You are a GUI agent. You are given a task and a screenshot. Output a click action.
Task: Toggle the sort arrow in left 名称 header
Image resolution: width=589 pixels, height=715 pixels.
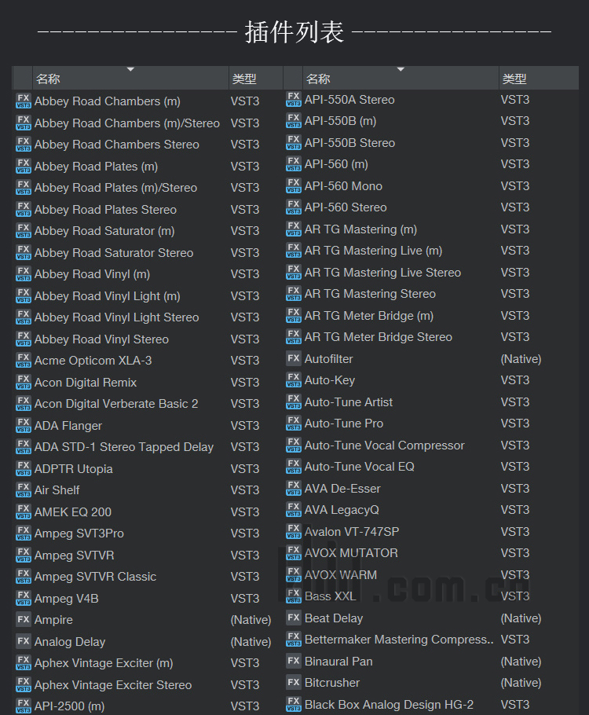[130, 70]
